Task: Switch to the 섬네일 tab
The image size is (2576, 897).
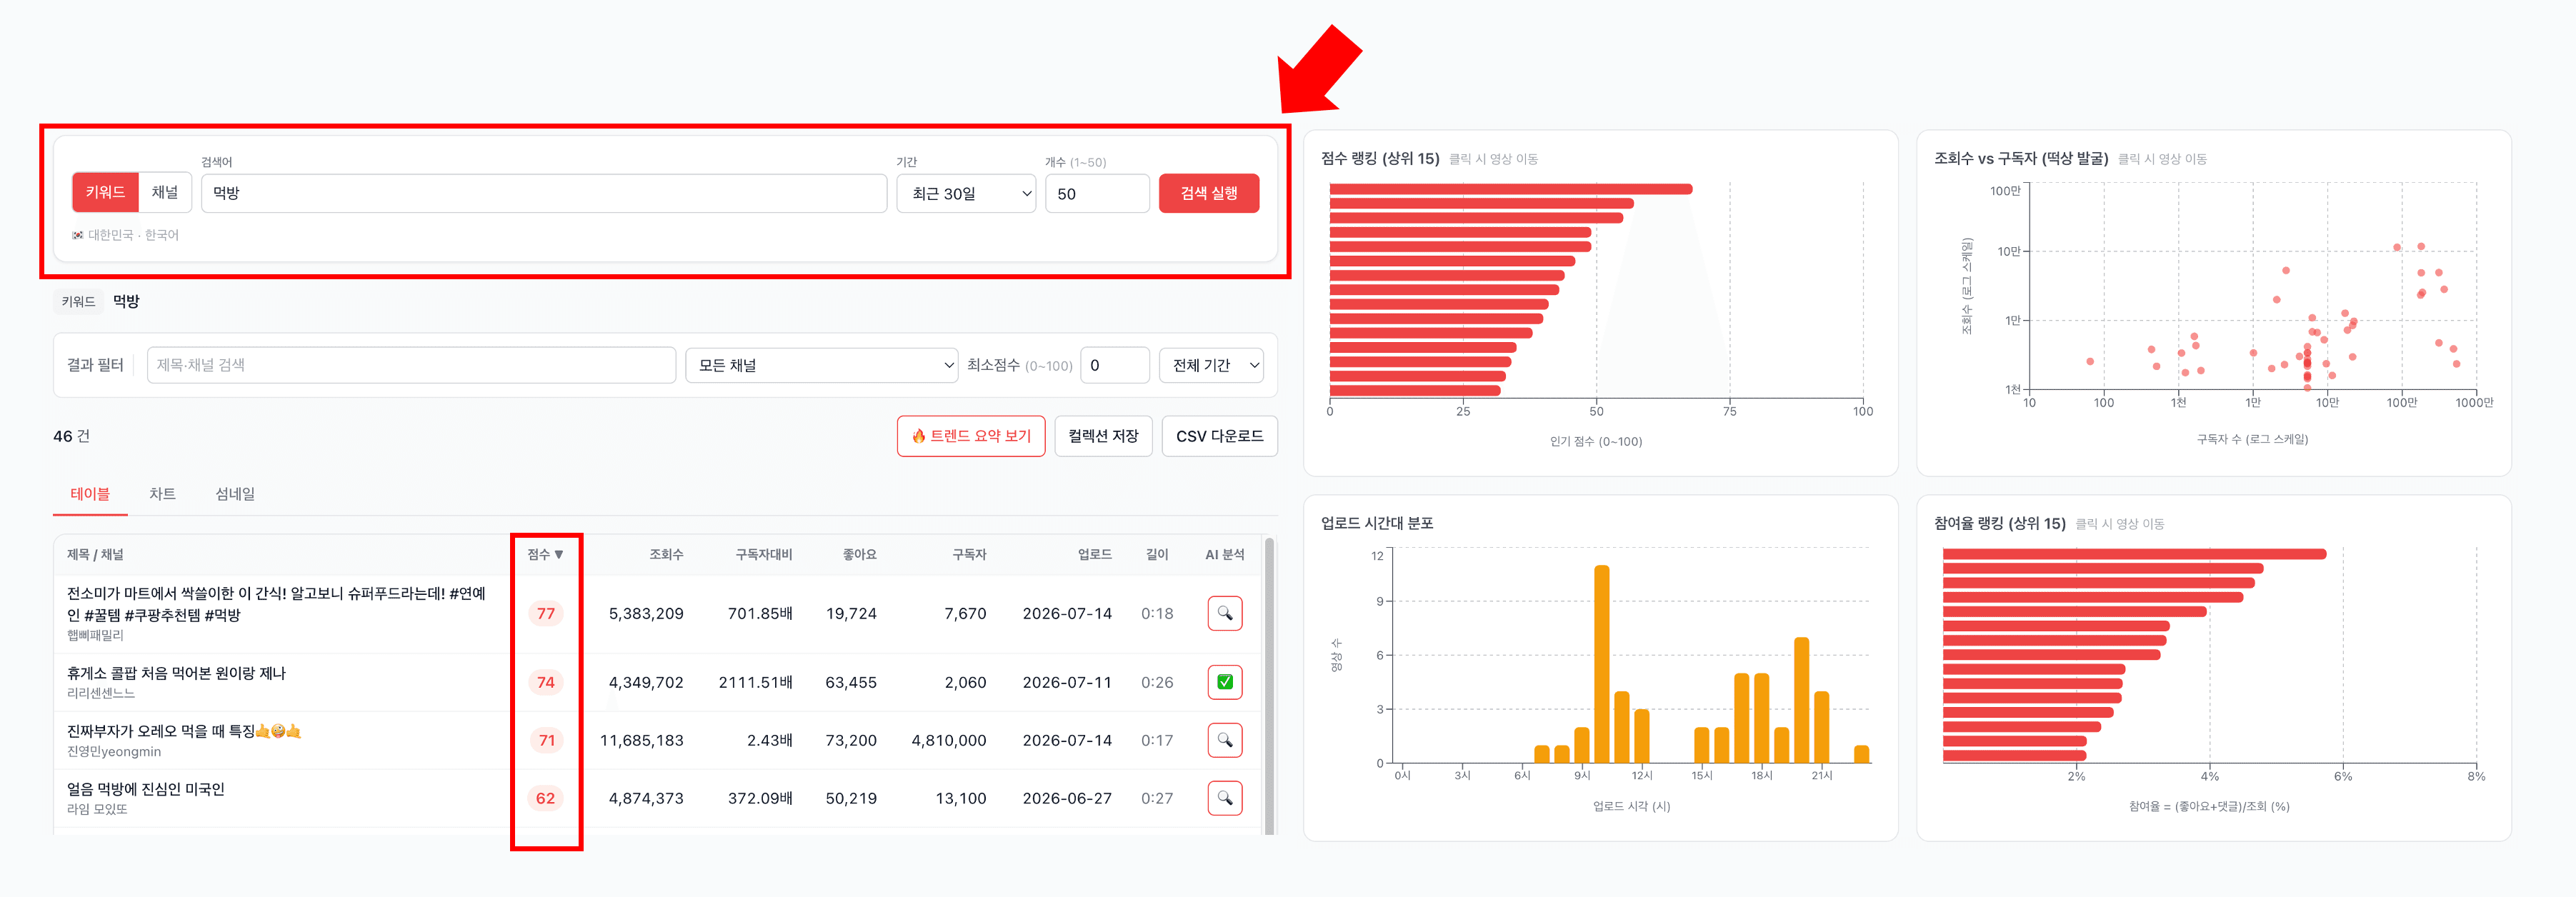Action: point(235,494)
